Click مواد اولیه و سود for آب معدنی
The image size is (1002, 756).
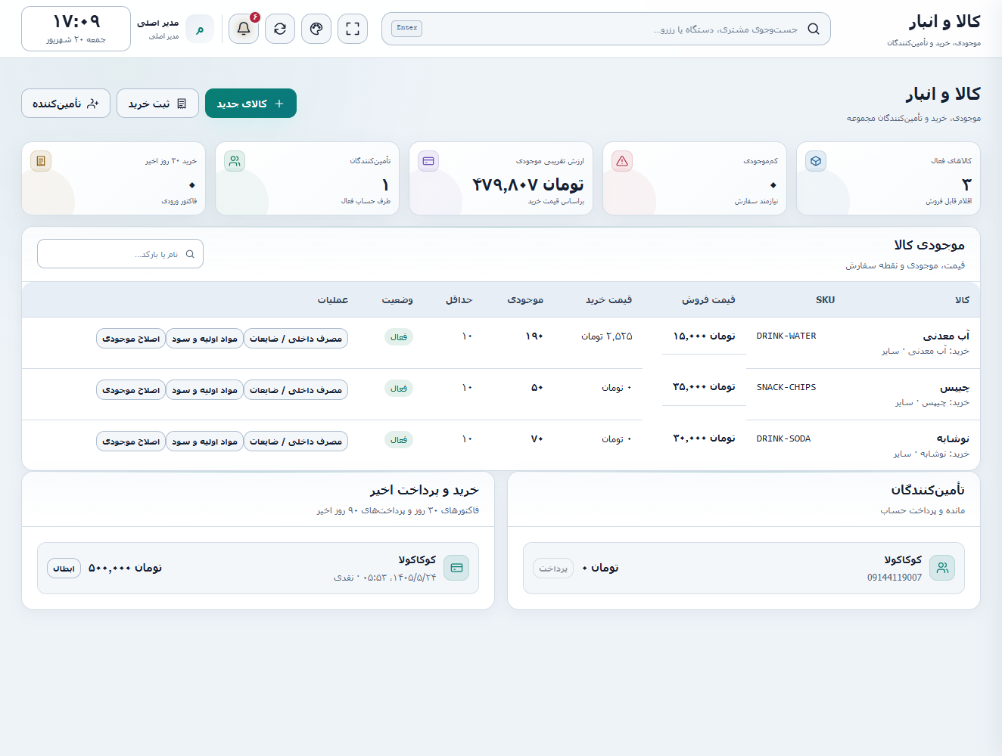(204, 339)
